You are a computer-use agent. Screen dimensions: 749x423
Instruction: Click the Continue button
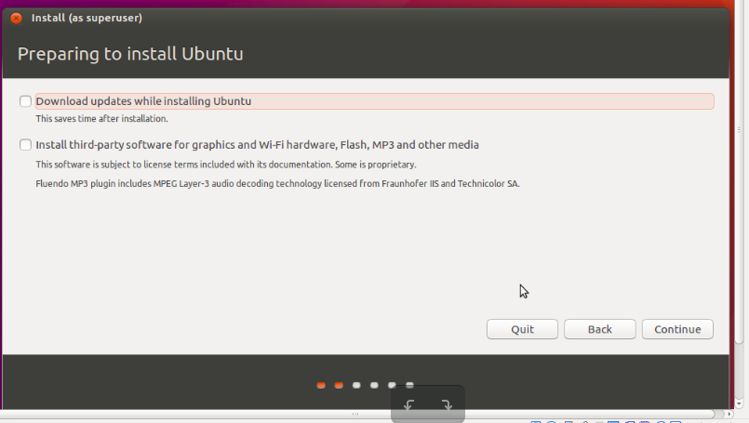click(677, 329)
